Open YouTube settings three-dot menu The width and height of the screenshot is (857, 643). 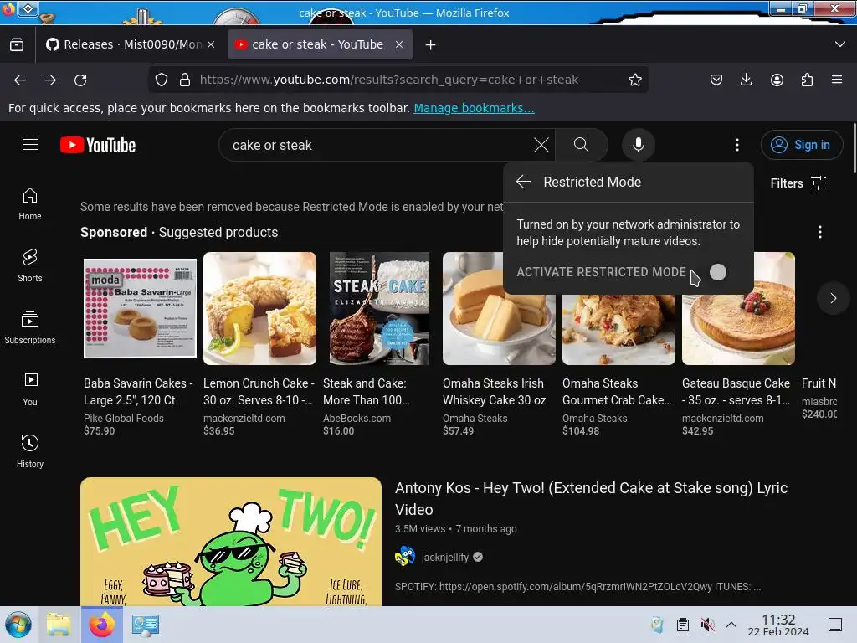tap(736, 145)
